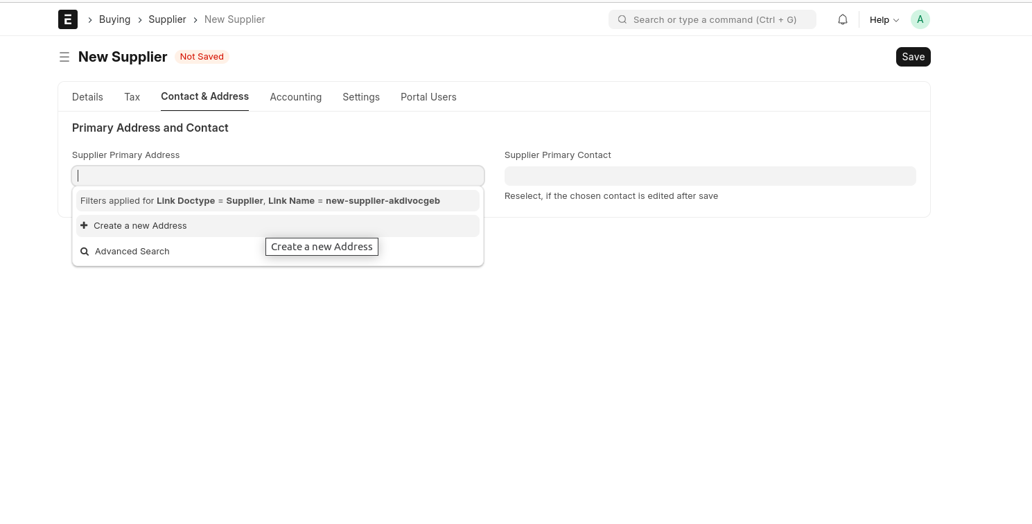Click the Advanced Search magnifier icon
Viewport: 1032px width, 524px height.
pyautogui.click(x=85, y=252)
